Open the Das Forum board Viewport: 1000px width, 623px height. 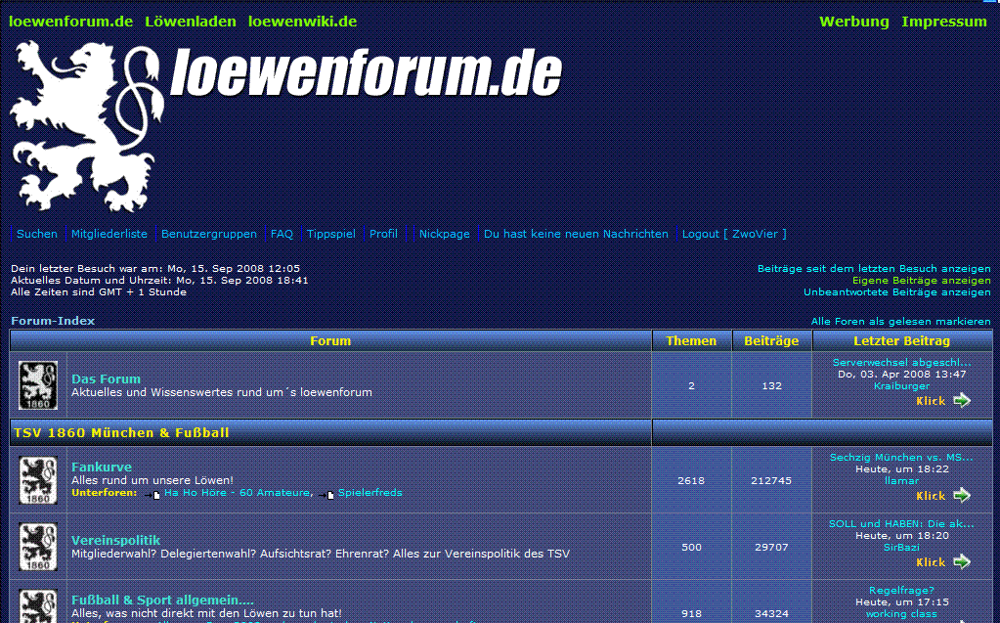(x=106, y=378)
